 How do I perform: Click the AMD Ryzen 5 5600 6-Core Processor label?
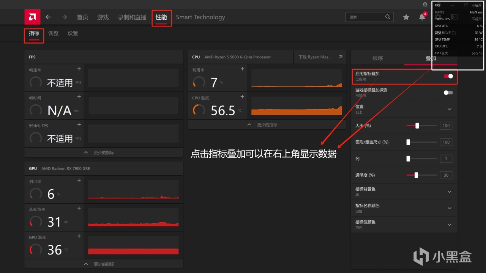click(x=238, y=57)
